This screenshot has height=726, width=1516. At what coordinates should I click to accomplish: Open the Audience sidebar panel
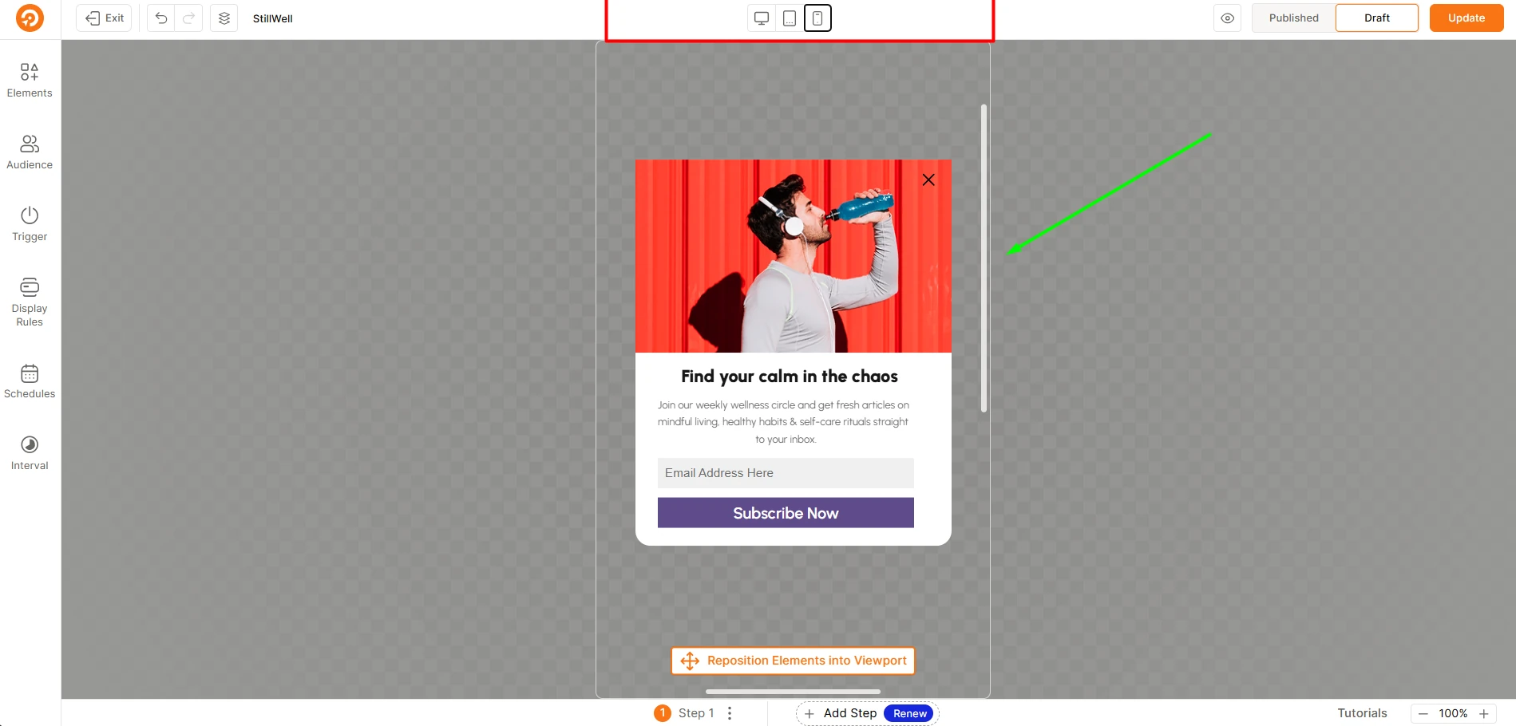click(30, 152)
